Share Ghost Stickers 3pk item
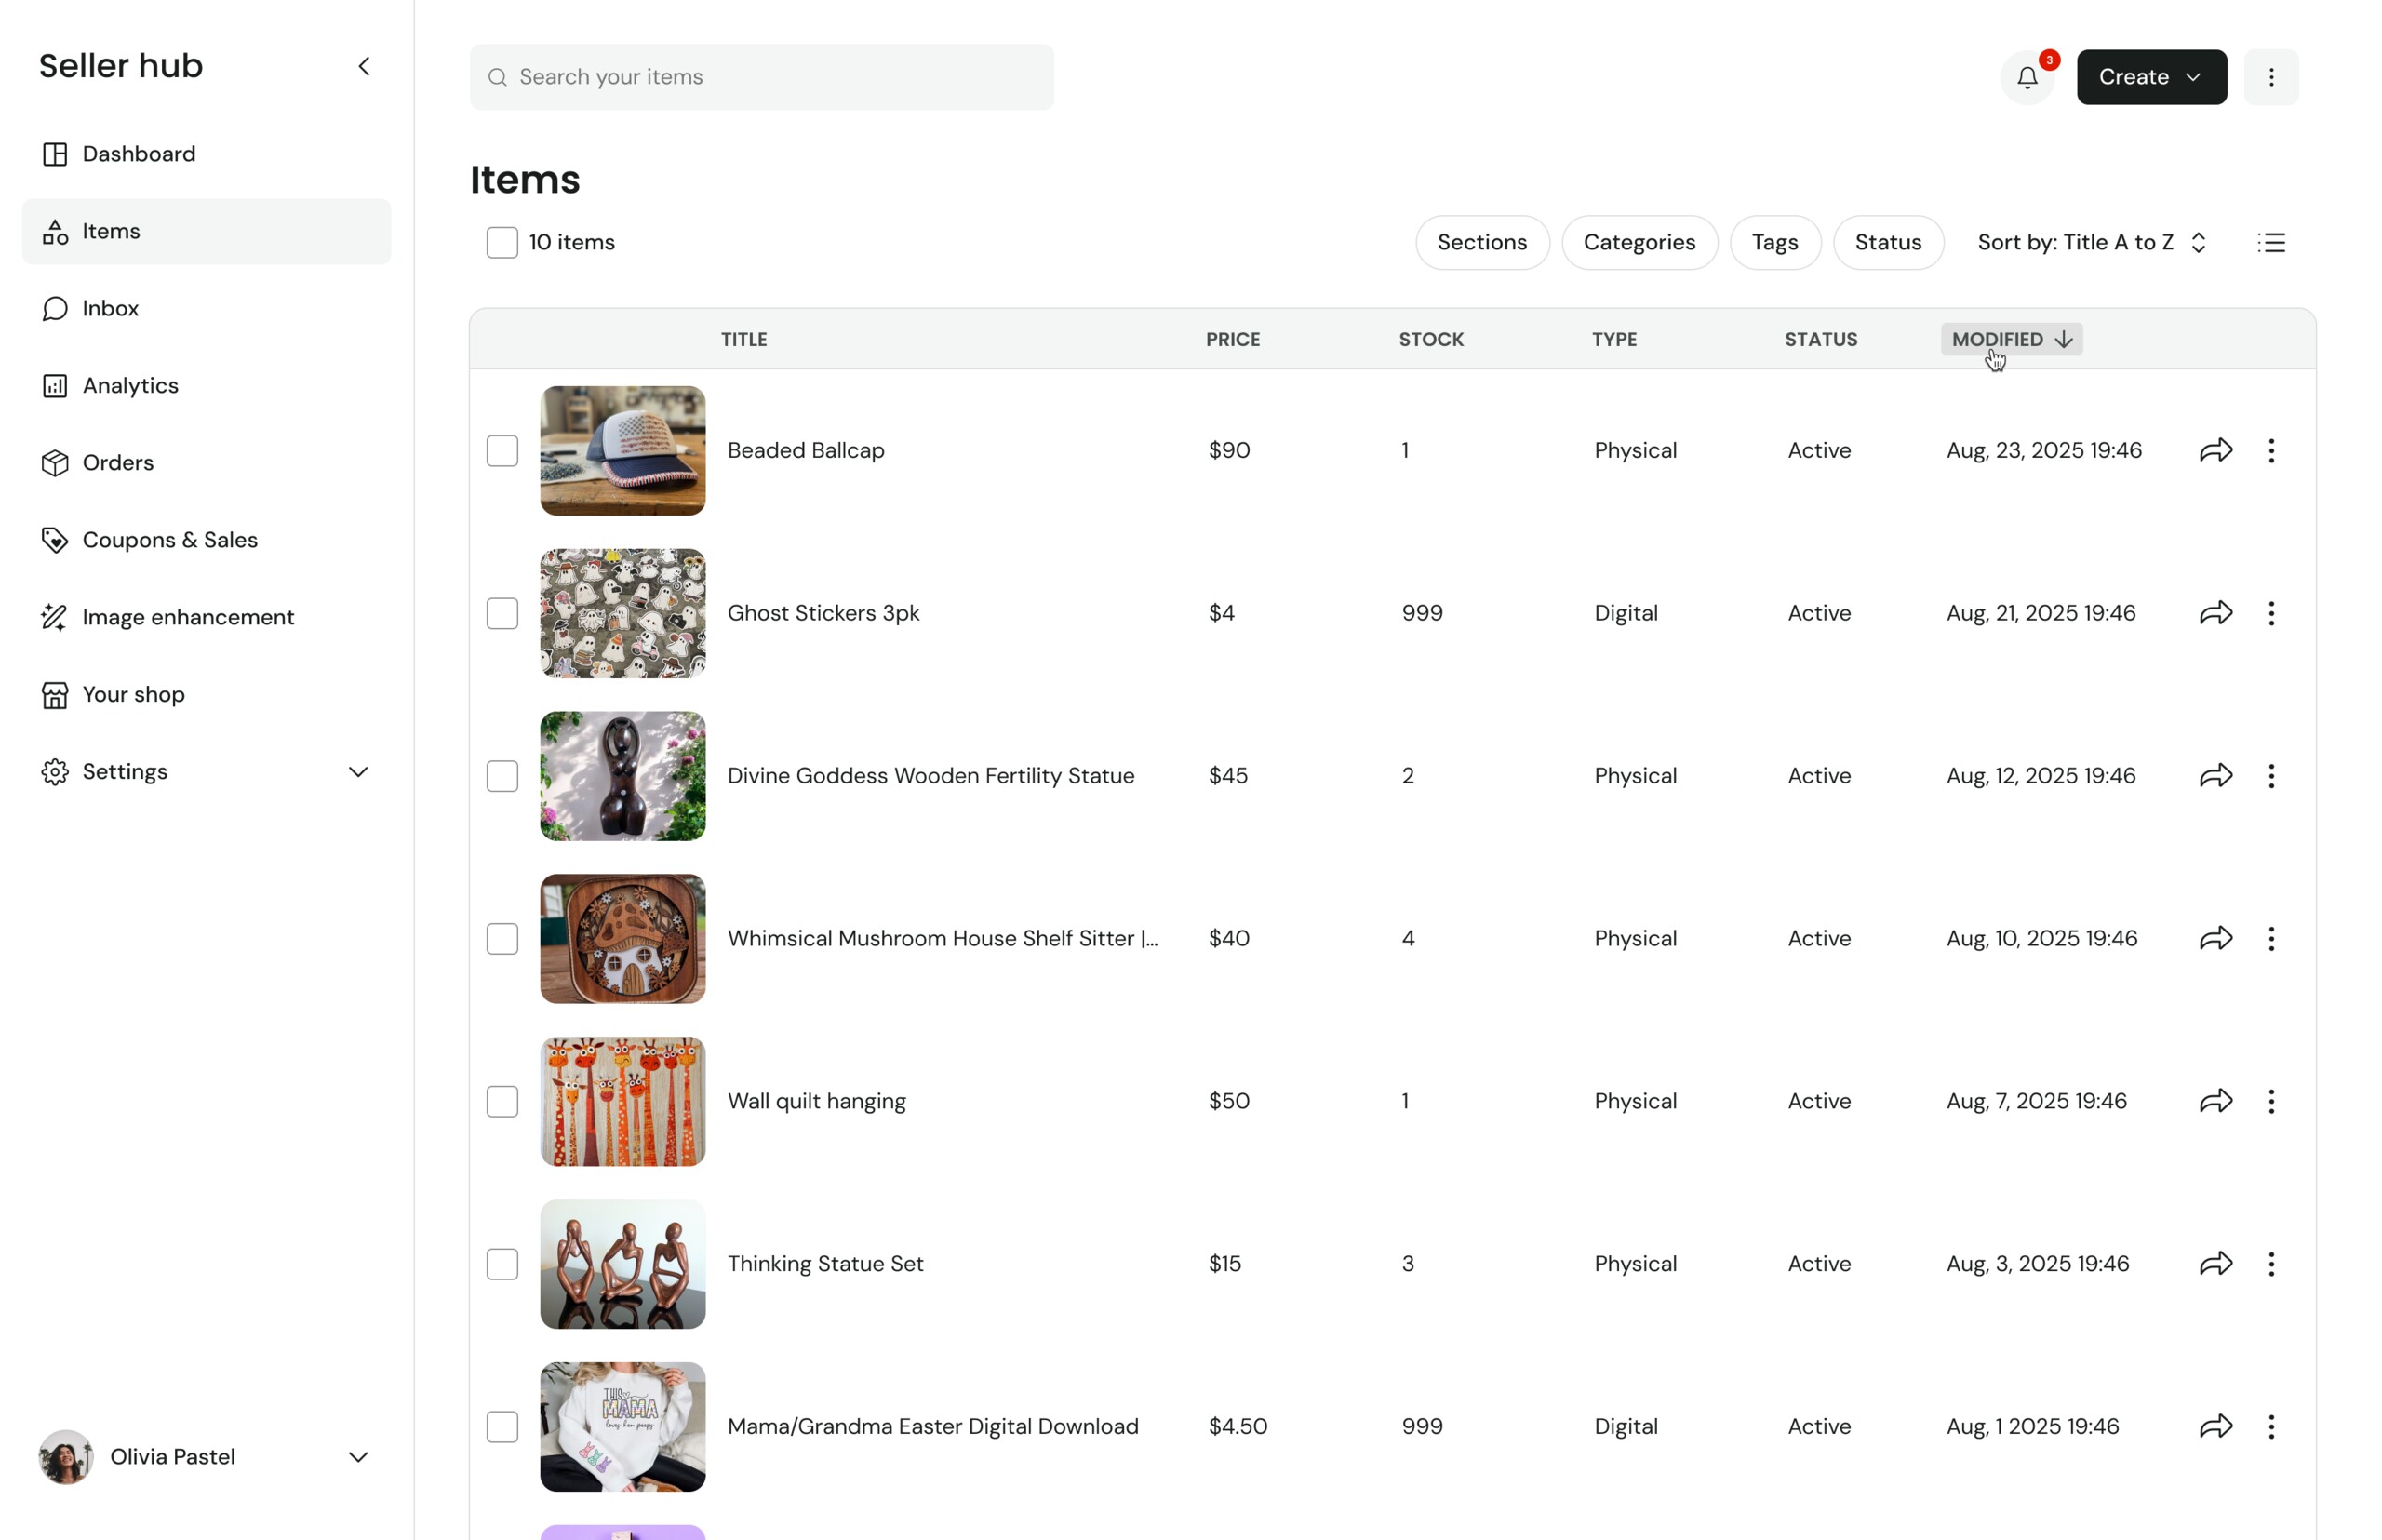The image size is (2382, 1540). pyautogui.click(x=2216, y=613)
